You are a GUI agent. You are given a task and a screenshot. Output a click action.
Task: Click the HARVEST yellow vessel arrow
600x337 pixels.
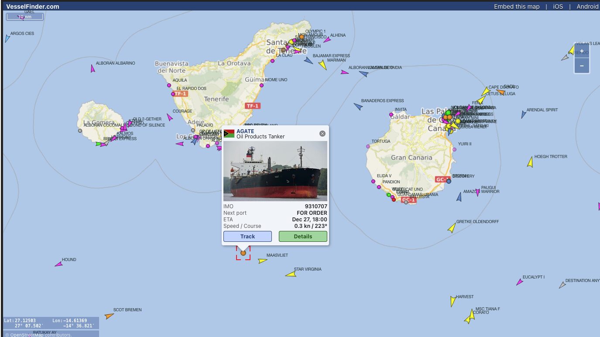[453, 301]
